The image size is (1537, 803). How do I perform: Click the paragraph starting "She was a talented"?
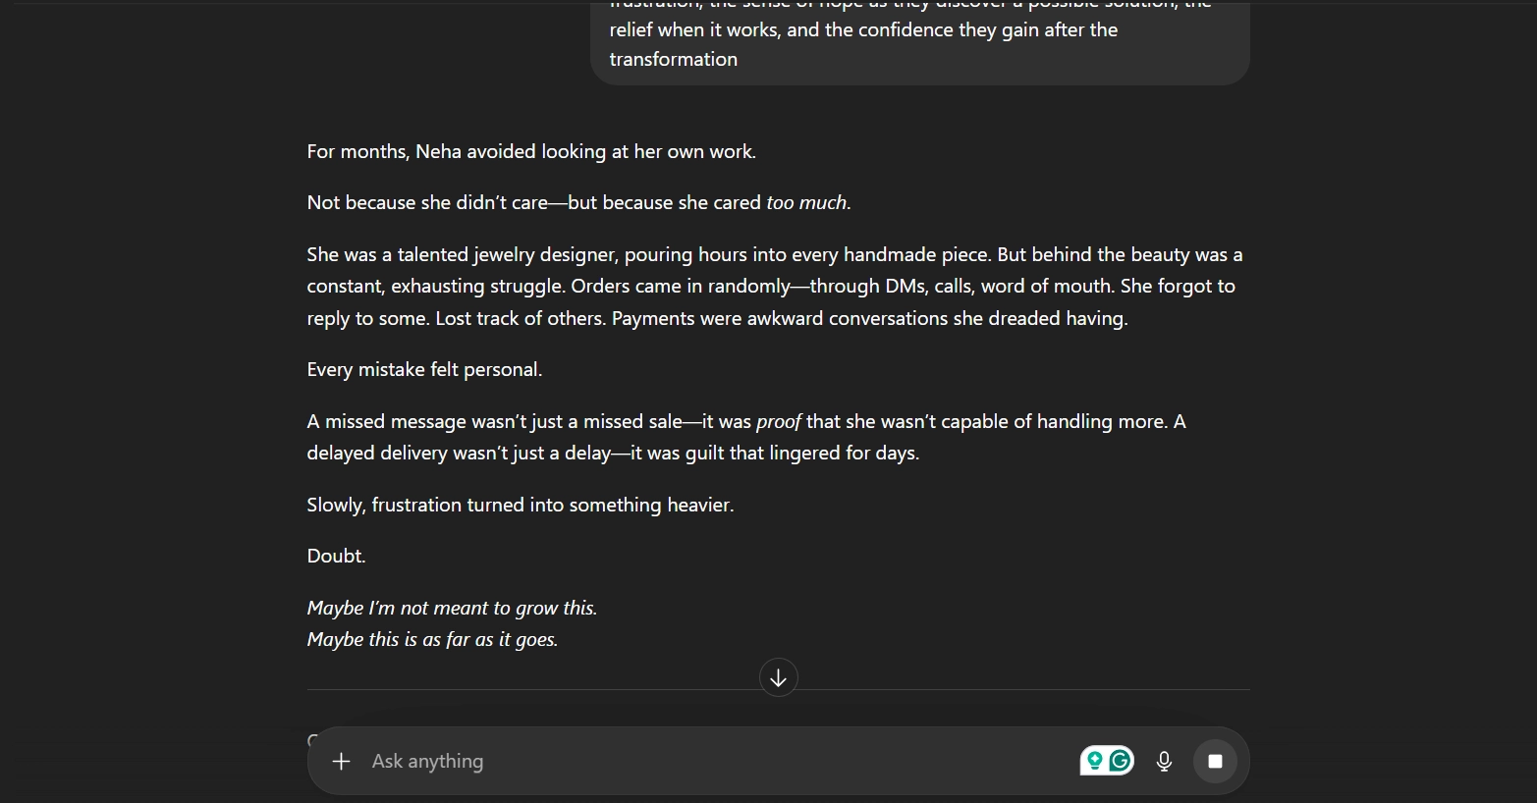coord(774,286)
